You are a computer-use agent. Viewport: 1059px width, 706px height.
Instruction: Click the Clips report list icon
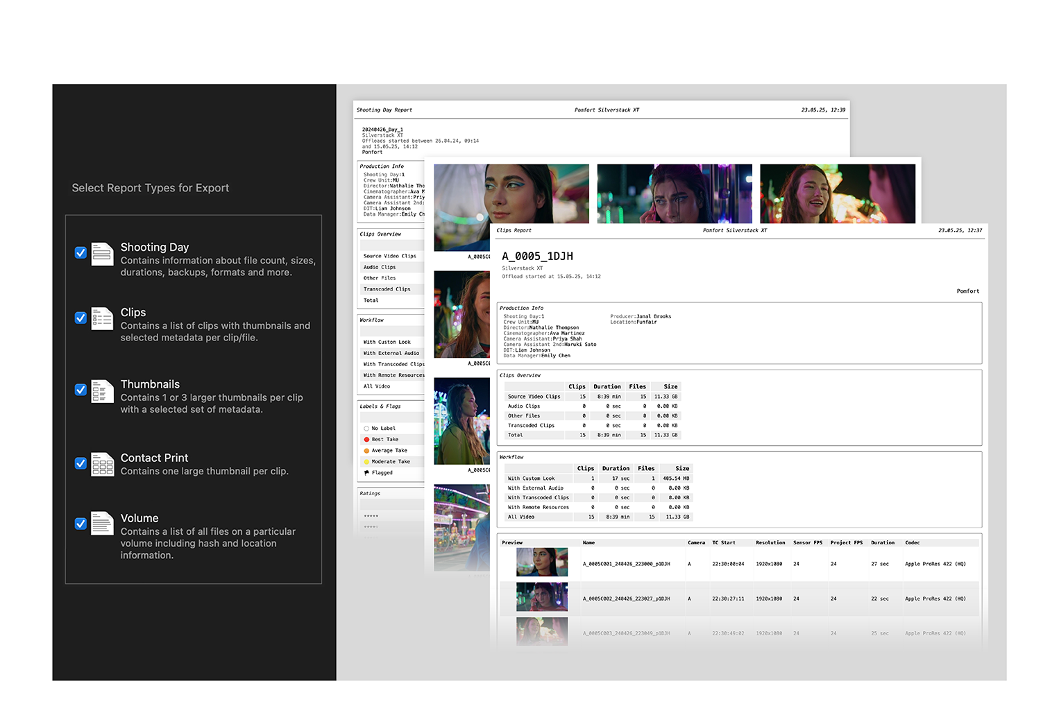[x=102, y=318]
